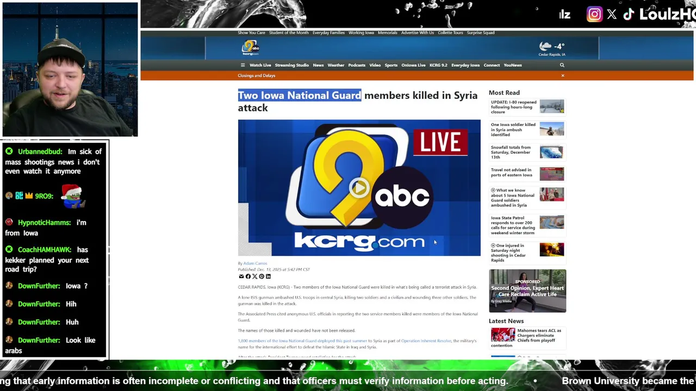
Task: Open Everyday Iowa menu item
Action: click(465, 65)
